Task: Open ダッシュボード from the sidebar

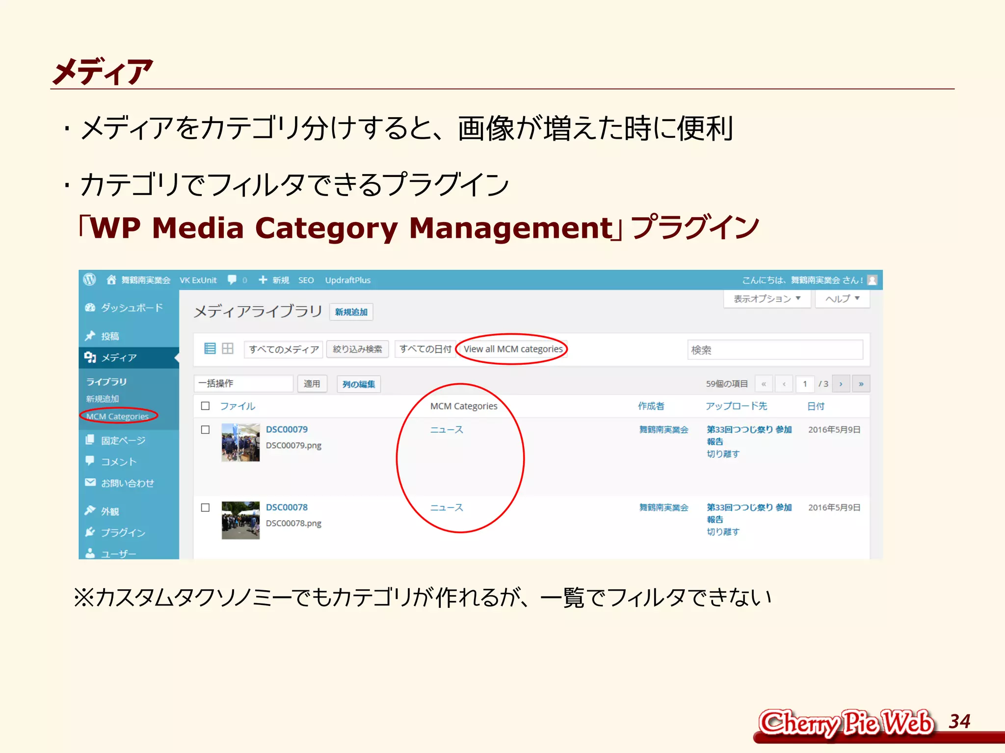Action: [x=131, y=308]
